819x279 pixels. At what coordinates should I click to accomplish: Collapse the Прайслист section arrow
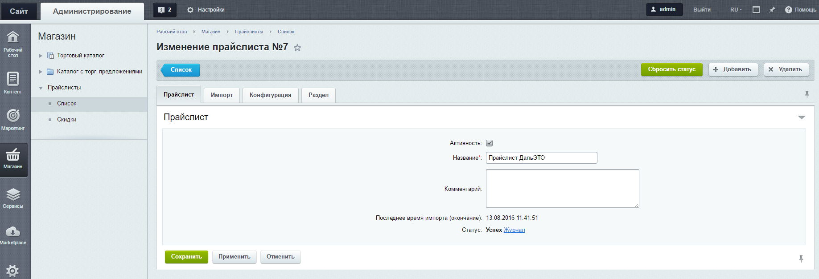click(801, 117)
